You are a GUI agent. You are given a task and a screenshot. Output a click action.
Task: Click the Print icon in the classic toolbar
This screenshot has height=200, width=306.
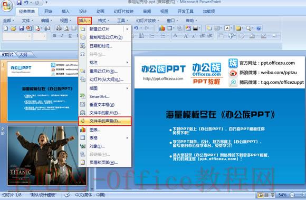tap(59, 28)
